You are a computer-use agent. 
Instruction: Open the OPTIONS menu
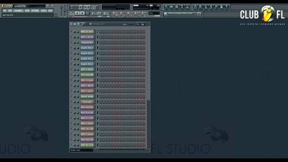click(35, 11)
